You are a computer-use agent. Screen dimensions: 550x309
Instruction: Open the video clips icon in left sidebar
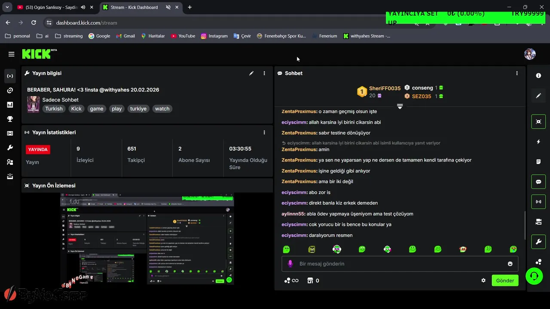coord(10,133)
